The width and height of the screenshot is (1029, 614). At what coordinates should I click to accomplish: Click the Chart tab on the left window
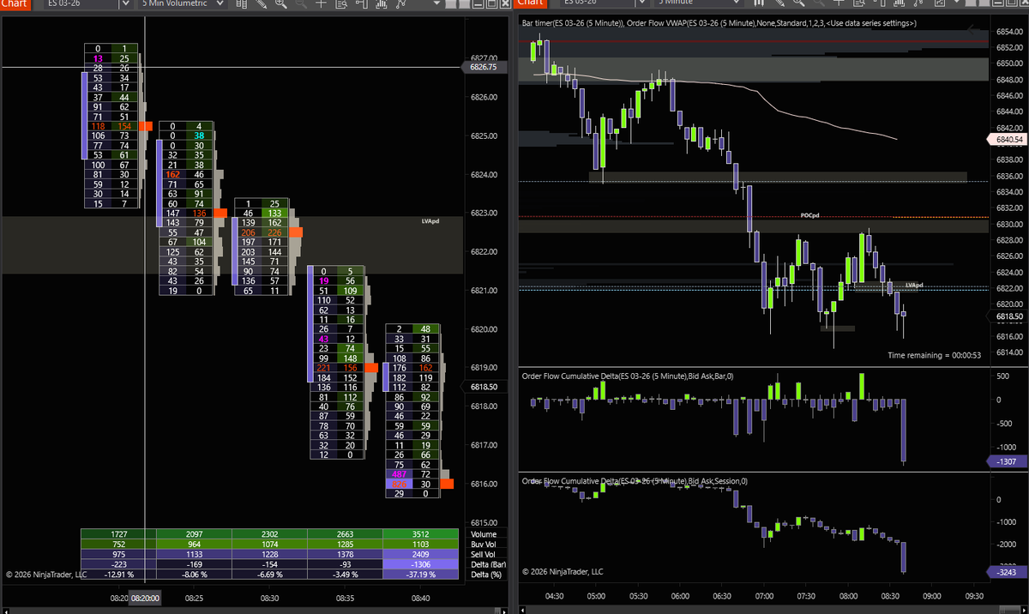click(x=15, y=4)
